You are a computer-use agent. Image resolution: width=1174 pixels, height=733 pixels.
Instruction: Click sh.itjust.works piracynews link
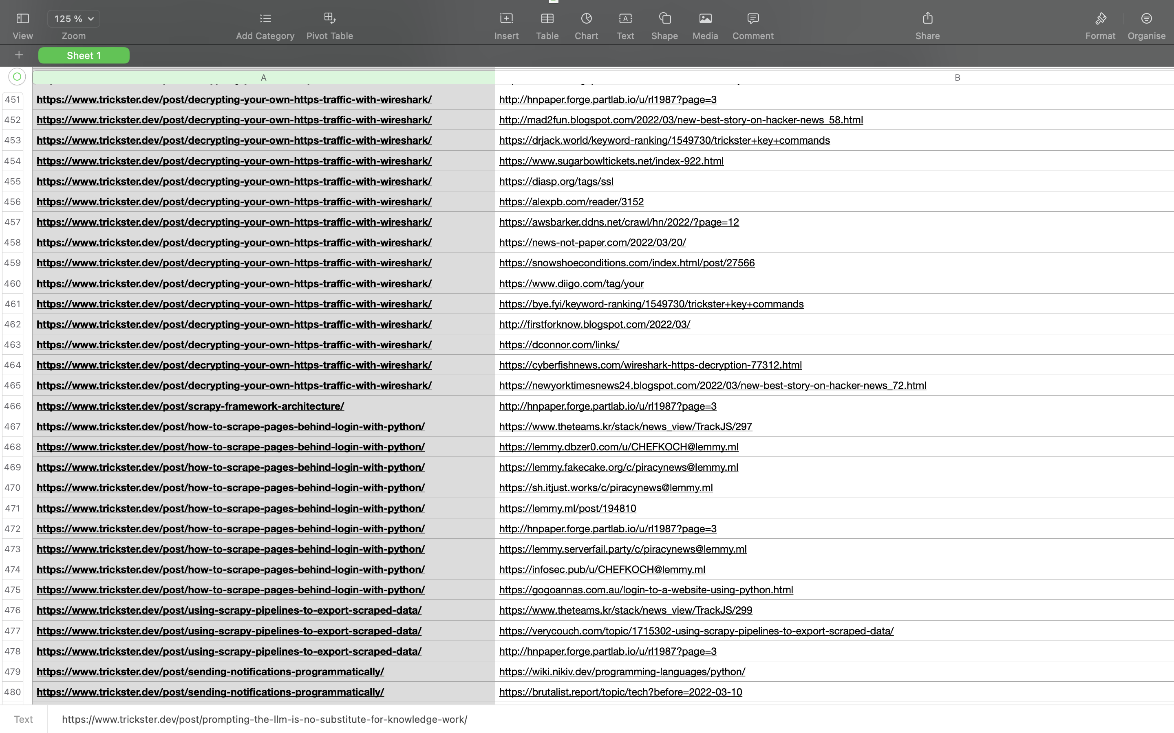[605, 488]
